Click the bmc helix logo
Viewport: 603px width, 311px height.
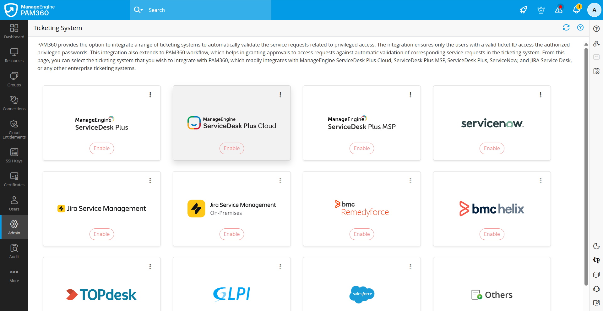tap(492, 209)
